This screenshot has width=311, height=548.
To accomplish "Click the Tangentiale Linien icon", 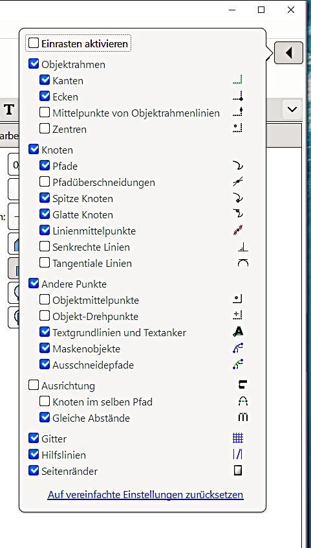I will 243,263.
